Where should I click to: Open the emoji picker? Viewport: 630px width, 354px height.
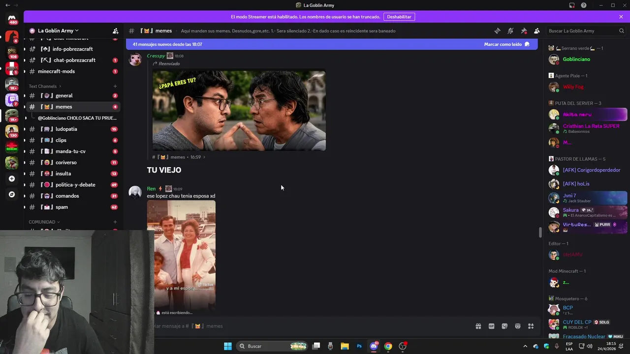coord(518,326)
